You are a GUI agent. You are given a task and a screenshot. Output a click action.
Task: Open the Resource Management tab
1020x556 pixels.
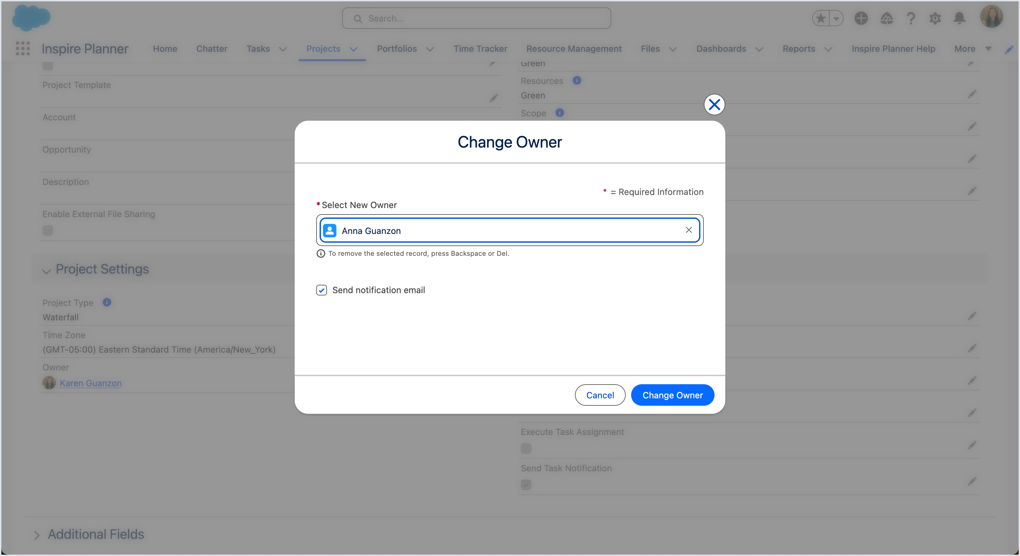point(574,49)
